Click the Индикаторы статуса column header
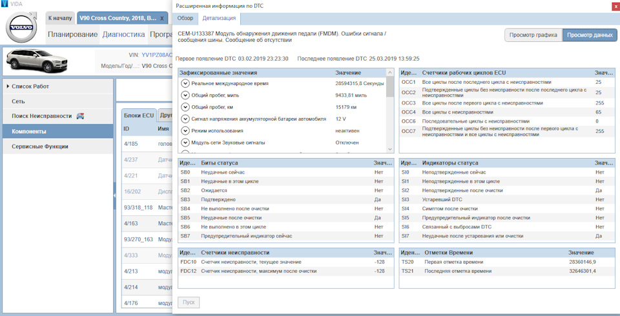This screenshot has width=620, height=316. (x=450, y=163)
